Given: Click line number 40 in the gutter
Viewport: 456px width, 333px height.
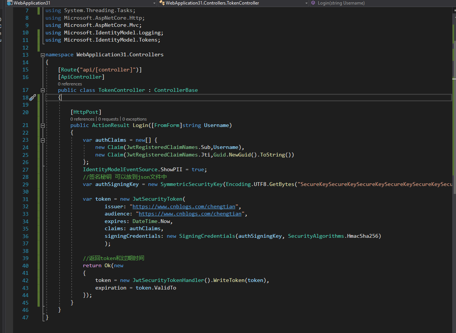Looking at the screenshot, I should coord(25,266).
